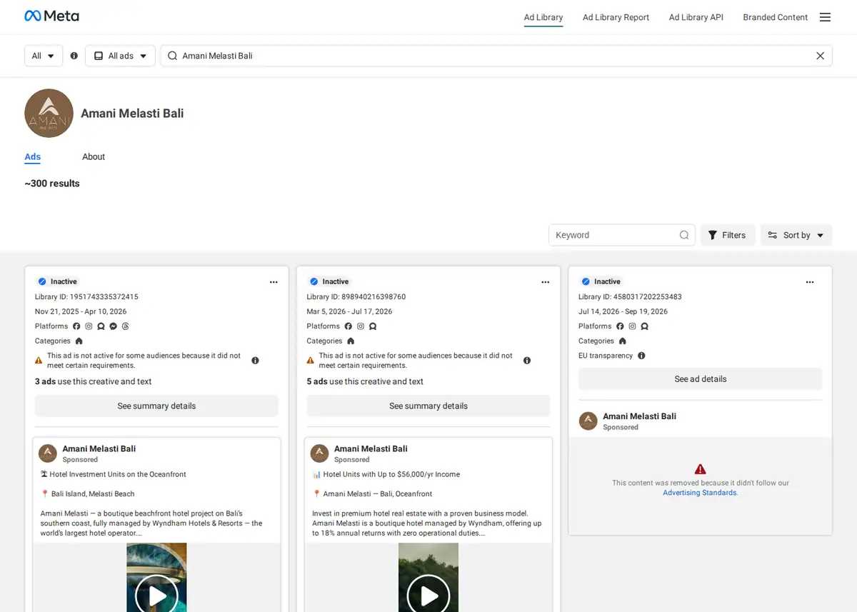This screenshot has height=612, width=857.
Task: Click Instagram platform icon on ad 898940216398760
Action: (x=361, y=326)
